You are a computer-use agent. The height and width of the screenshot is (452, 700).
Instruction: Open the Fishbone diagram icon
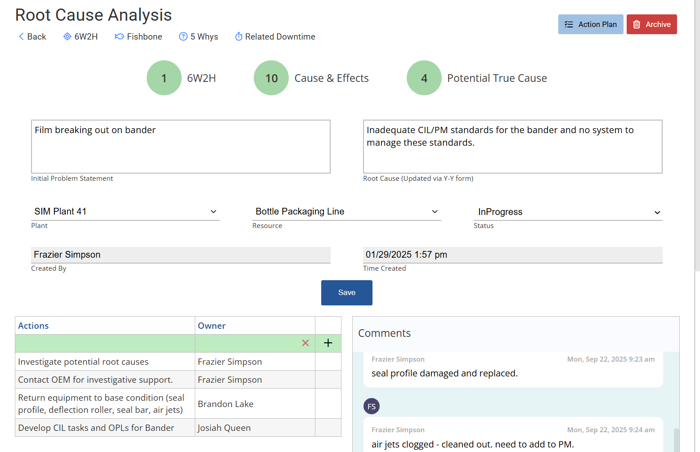(119, 36)
